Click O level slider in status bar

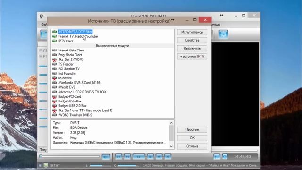pyautogui.click(x=128, y=165)
